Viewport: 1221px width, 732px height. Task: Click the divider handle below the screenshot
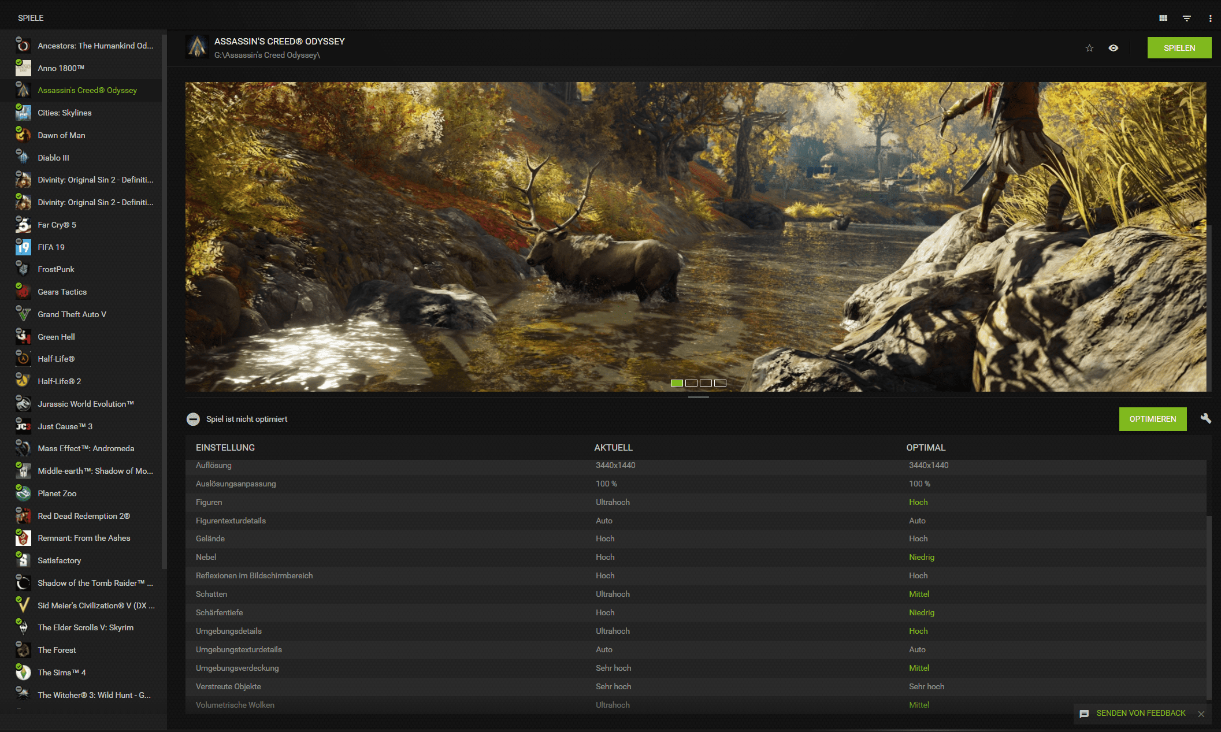698,397
